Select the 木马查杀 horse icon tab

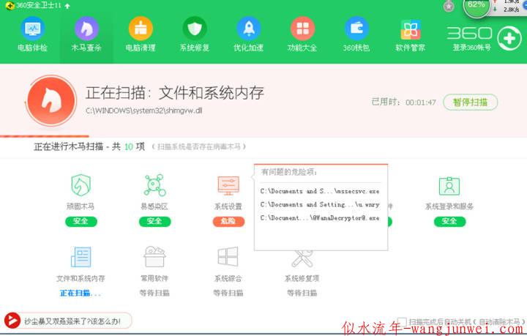pyautogui.click(x=86, y=34)
